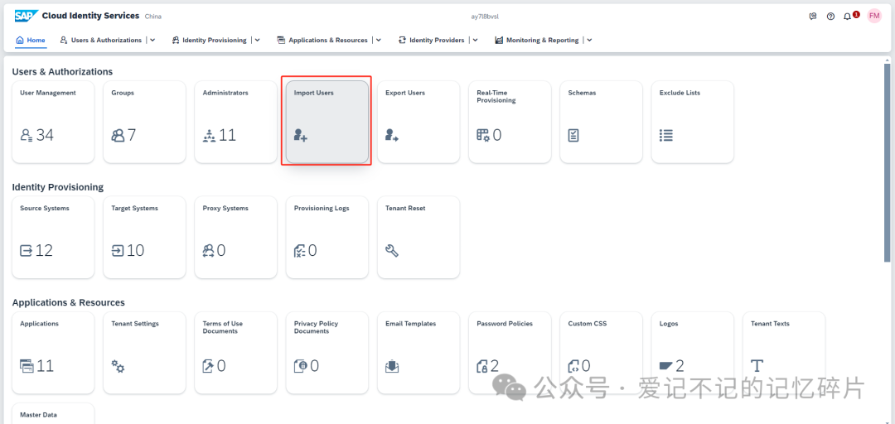
Task: Expand the Identity Providers dropdown arrow
Action: [476, 40]
